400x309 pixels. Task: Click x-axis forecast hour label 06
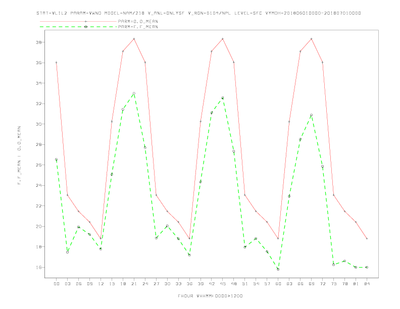click(x=79, y=284)
